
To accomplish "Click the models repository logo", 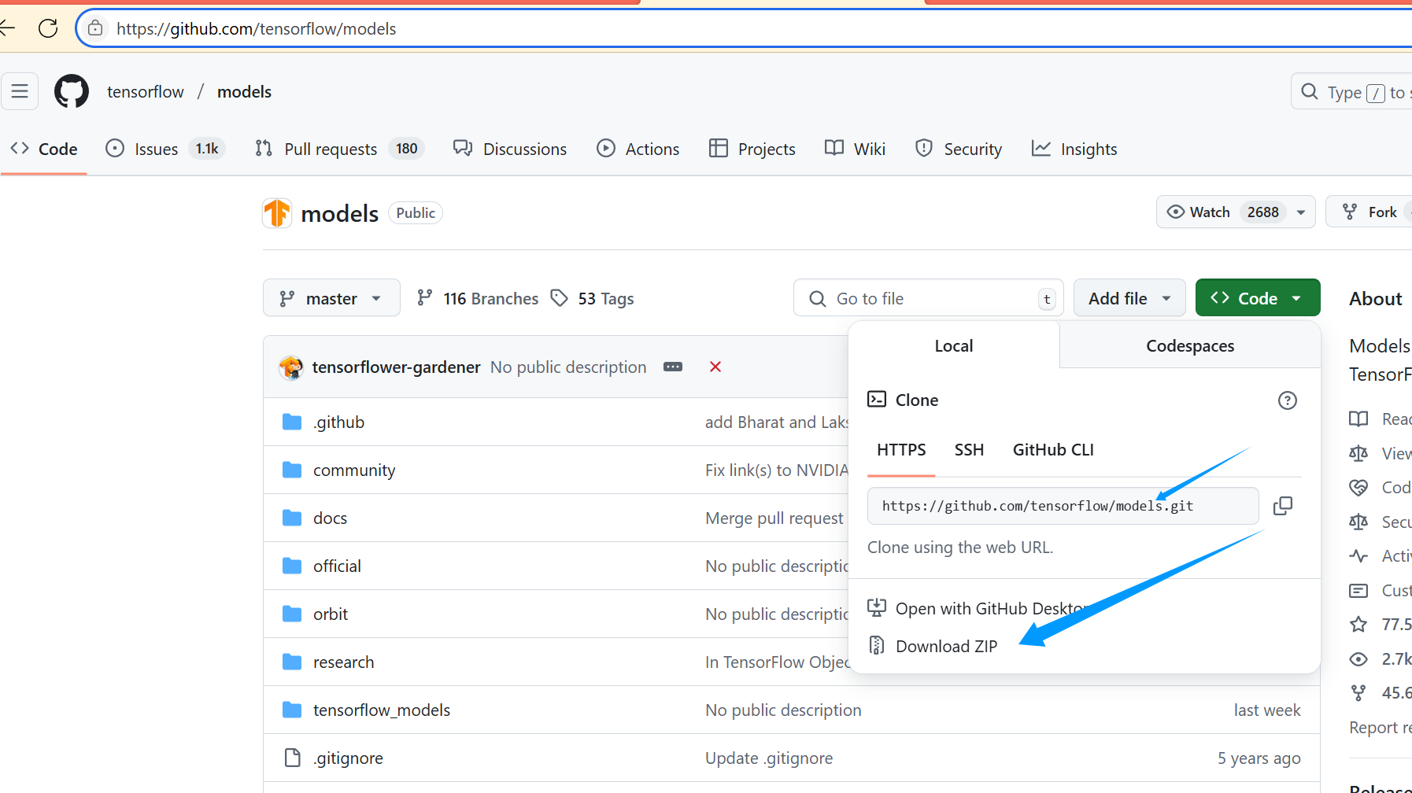I will click(x=277, y=213).
